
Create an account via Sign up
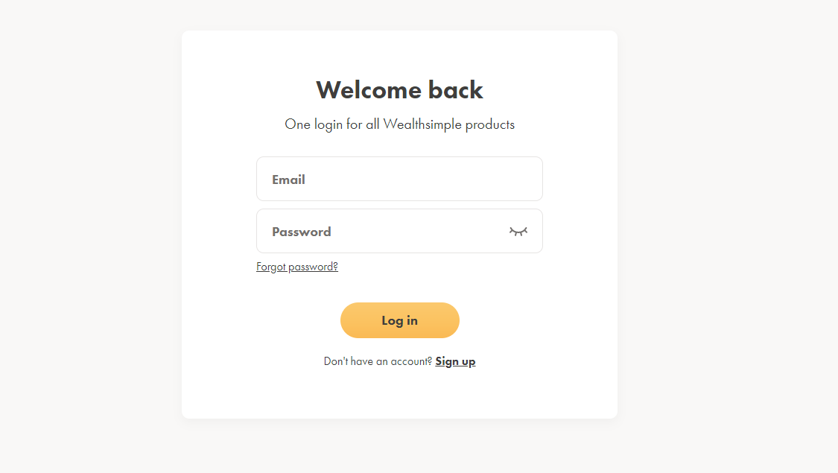click(455, 361)
